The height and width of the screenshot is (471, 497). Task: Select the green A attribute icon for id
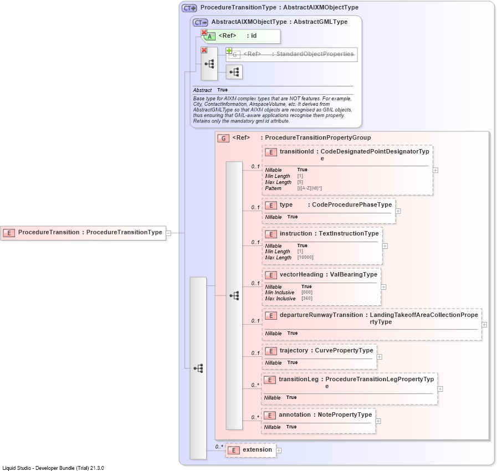pyautogui.click(x=209, y=37)
